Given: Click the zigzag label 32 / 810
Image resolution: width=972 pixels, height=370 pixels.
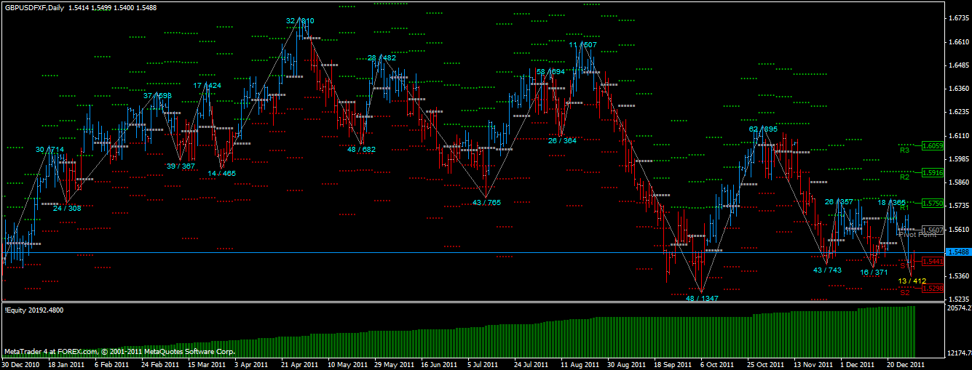Looking at the screenshot, I should pyautogui.click(x=300, y=21).
